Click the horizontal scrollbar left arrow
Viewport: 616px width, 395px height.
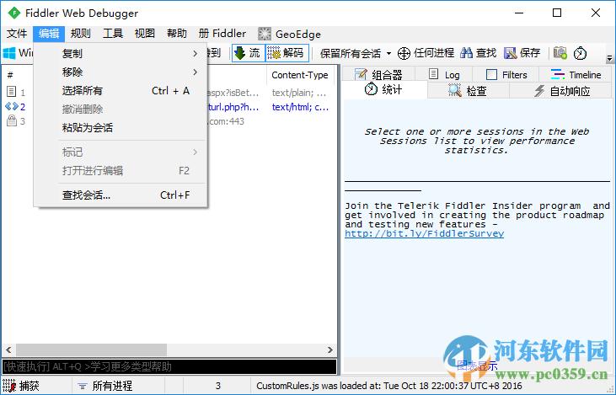click(8, 350)
